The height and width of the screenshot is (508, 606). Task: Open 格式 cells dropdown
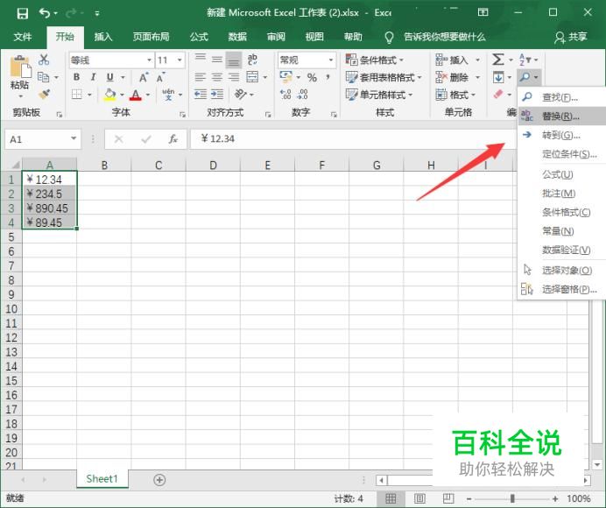[x=455, y=95]
